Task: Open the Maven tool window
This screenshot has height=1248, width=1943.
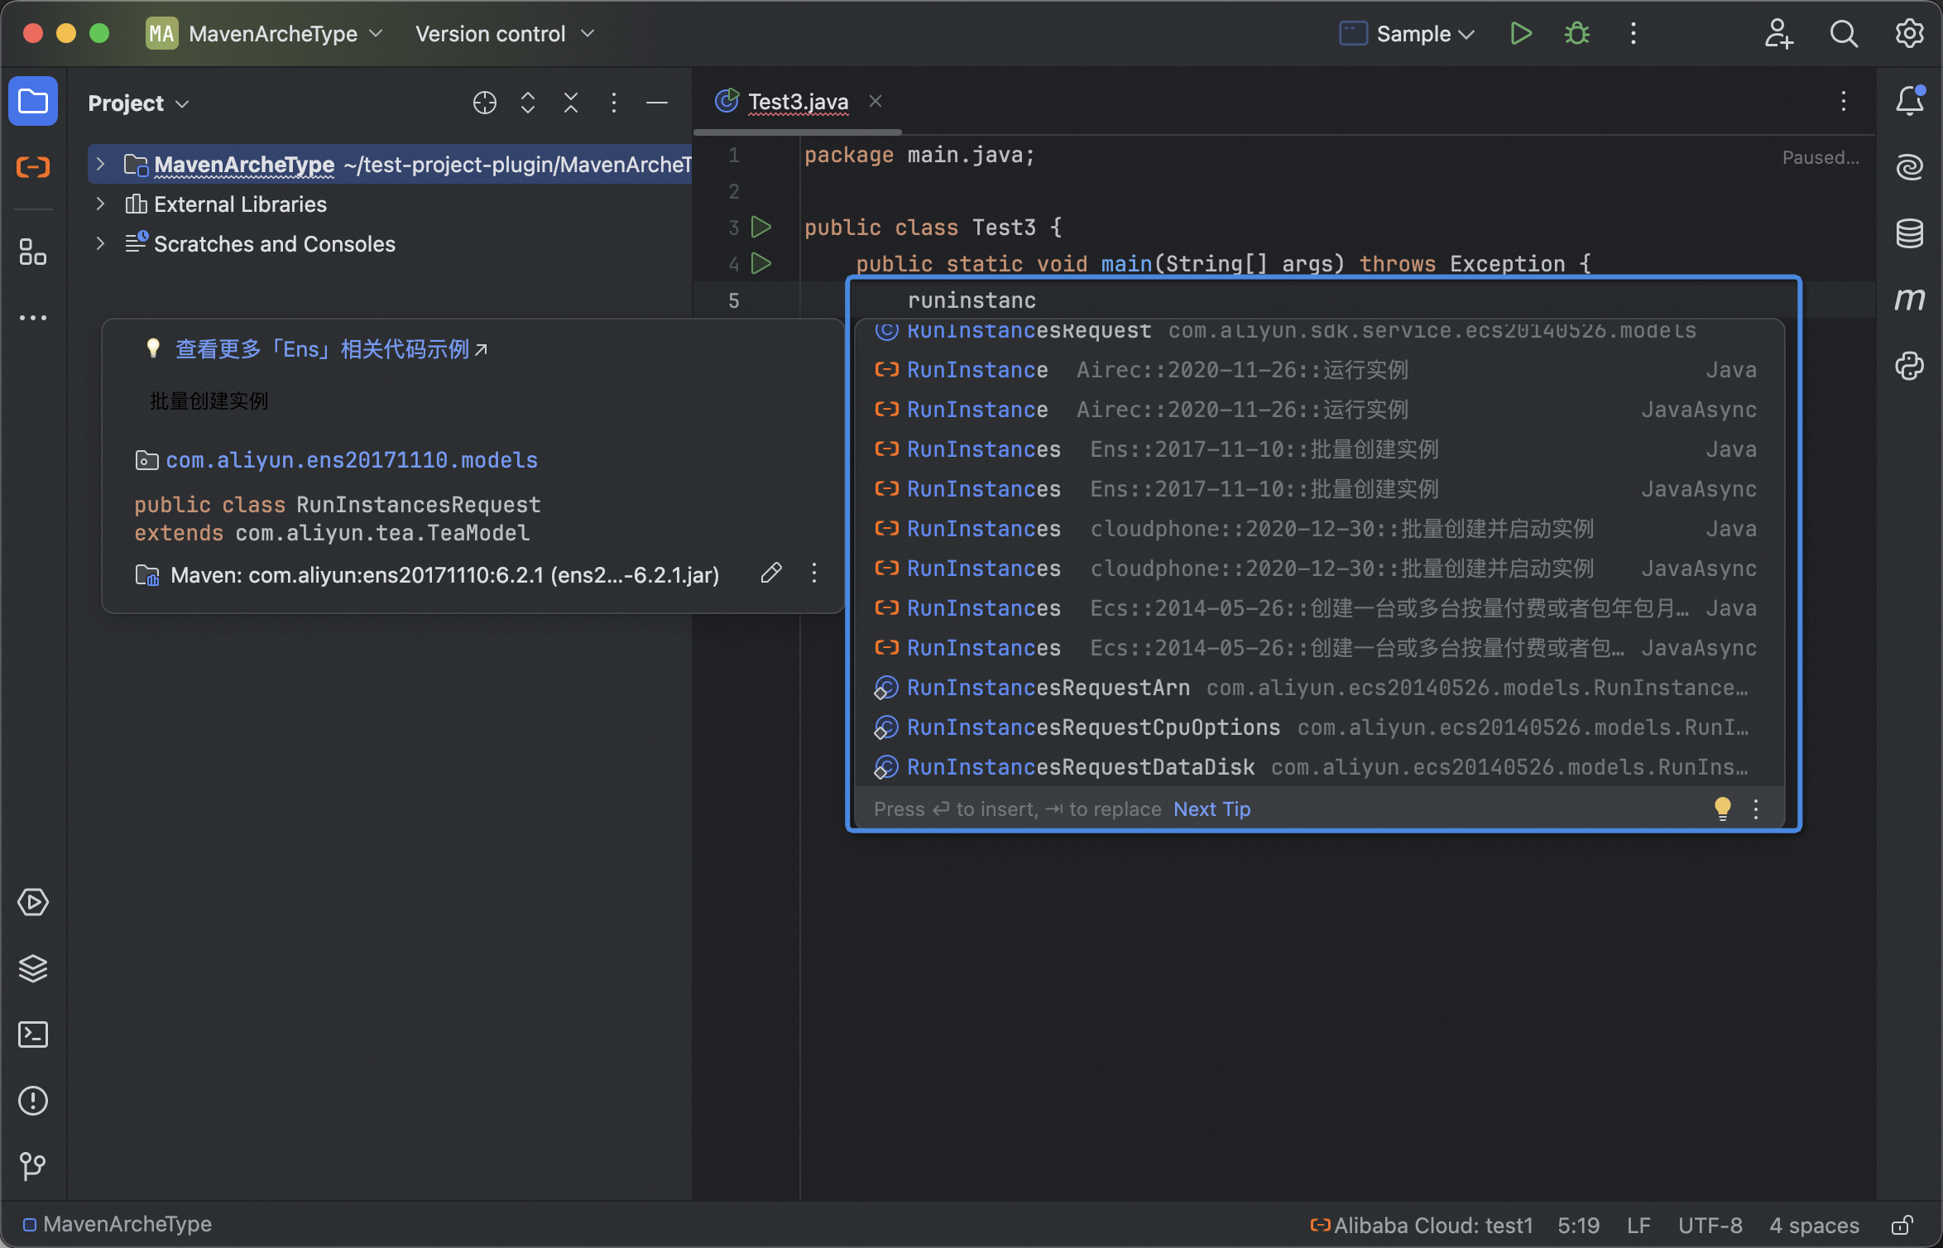Action: click(x=1910, y=299)
